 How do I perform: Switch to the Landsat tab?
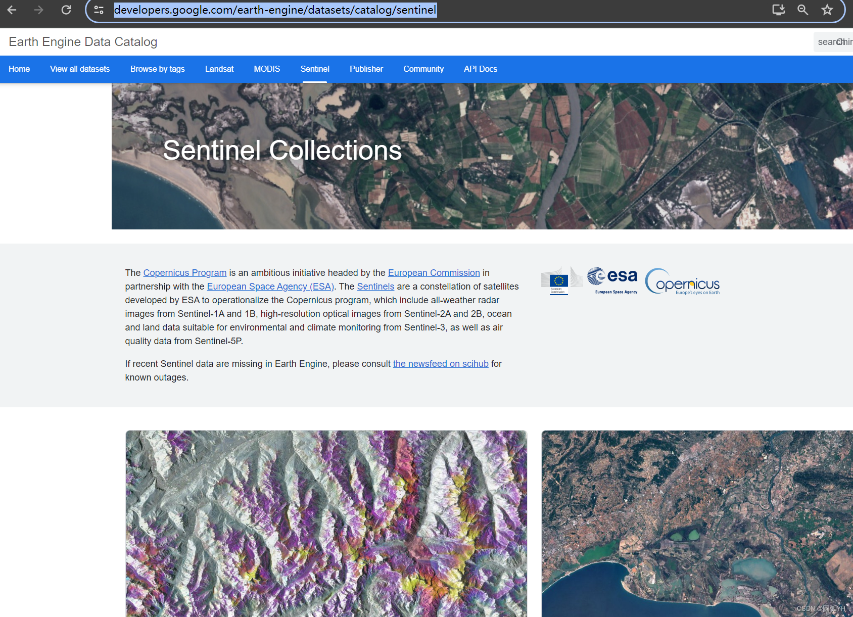219,69
